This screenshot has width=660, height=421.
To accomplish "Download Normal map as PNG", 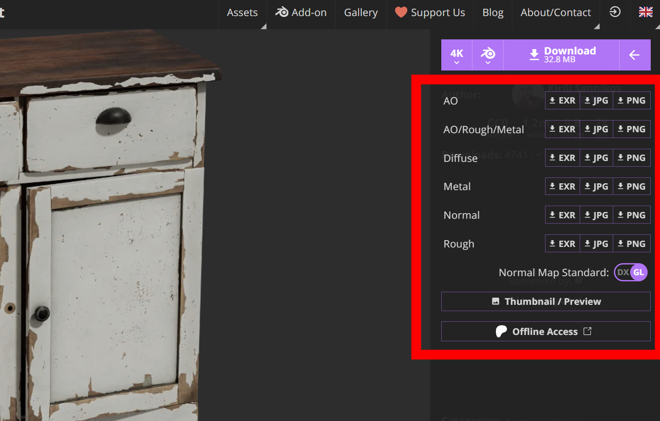I will pyautogui.click(x=631, y=215).
